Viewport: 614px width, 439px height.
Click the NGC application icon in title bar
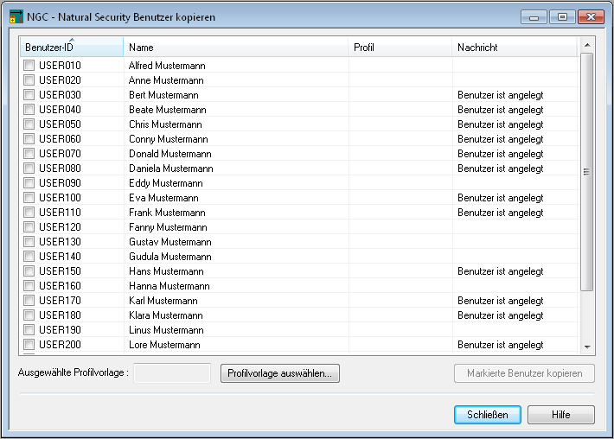click(x=16, y=17)
